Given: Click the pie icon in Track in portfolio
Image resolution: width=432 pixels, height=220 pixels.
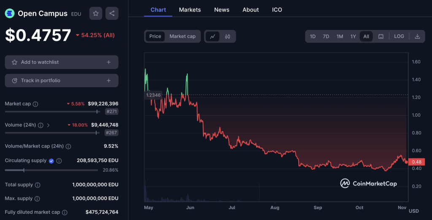Looking at the screenshot, I should (x=15, y=80).
